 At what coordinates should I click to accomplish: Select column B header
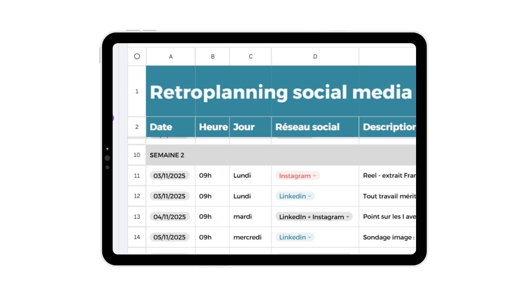(213, 56)
